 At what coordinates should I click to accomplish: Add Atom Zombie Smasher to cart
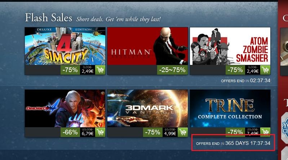point(265,70)
